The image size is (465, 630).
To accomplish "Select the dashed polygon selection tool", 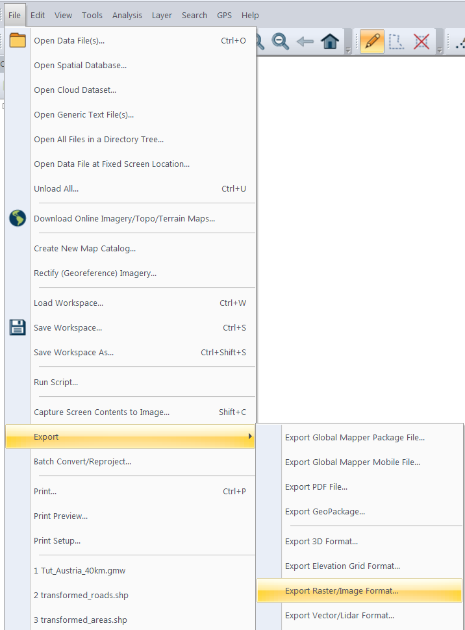I will tap(396, 42).
